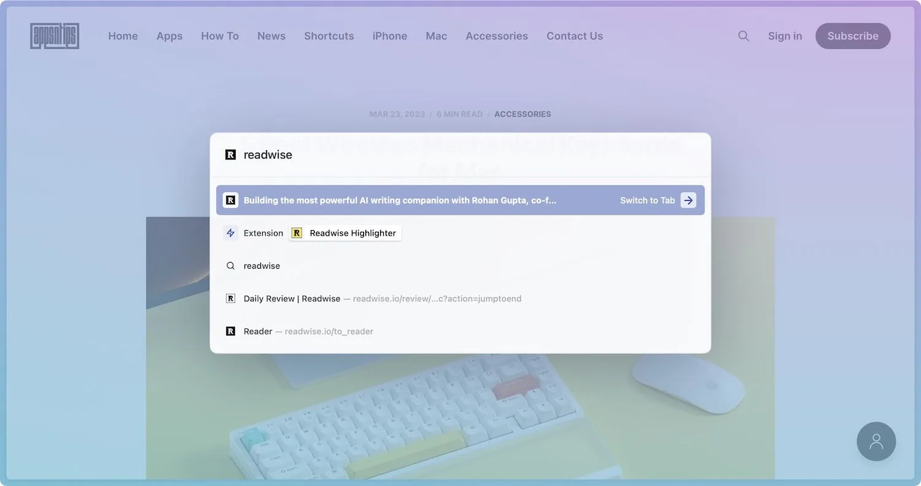Select the Daily Review | Readwise result

tap(460, 299)
